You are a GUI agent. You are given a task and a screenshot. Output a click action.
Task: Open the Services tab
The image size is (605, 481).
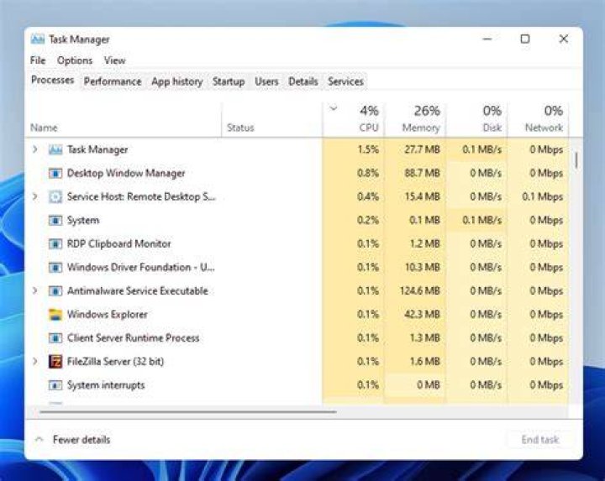pos(345,81)
